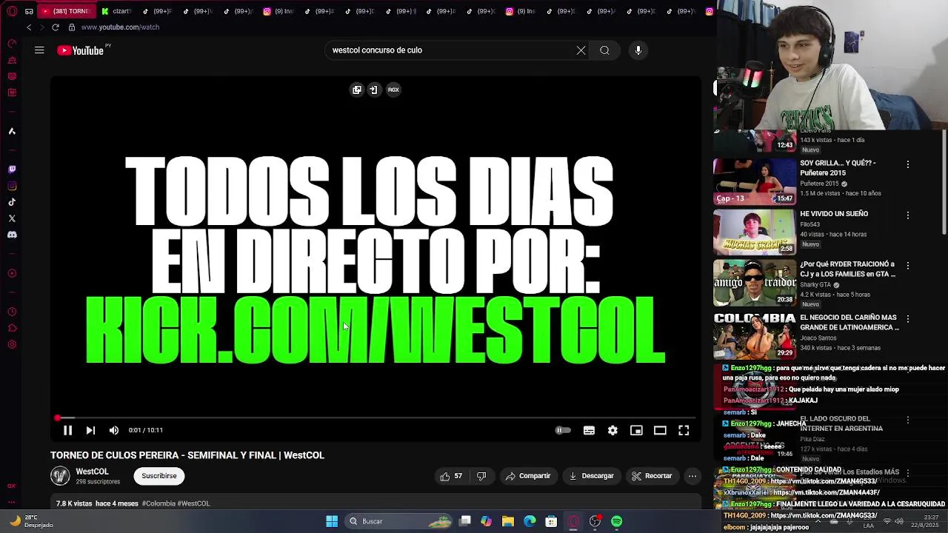Open options for 'SOY GRILLA' video
The width and height of the screenshot is (948, 533).
tap(908, 164)
